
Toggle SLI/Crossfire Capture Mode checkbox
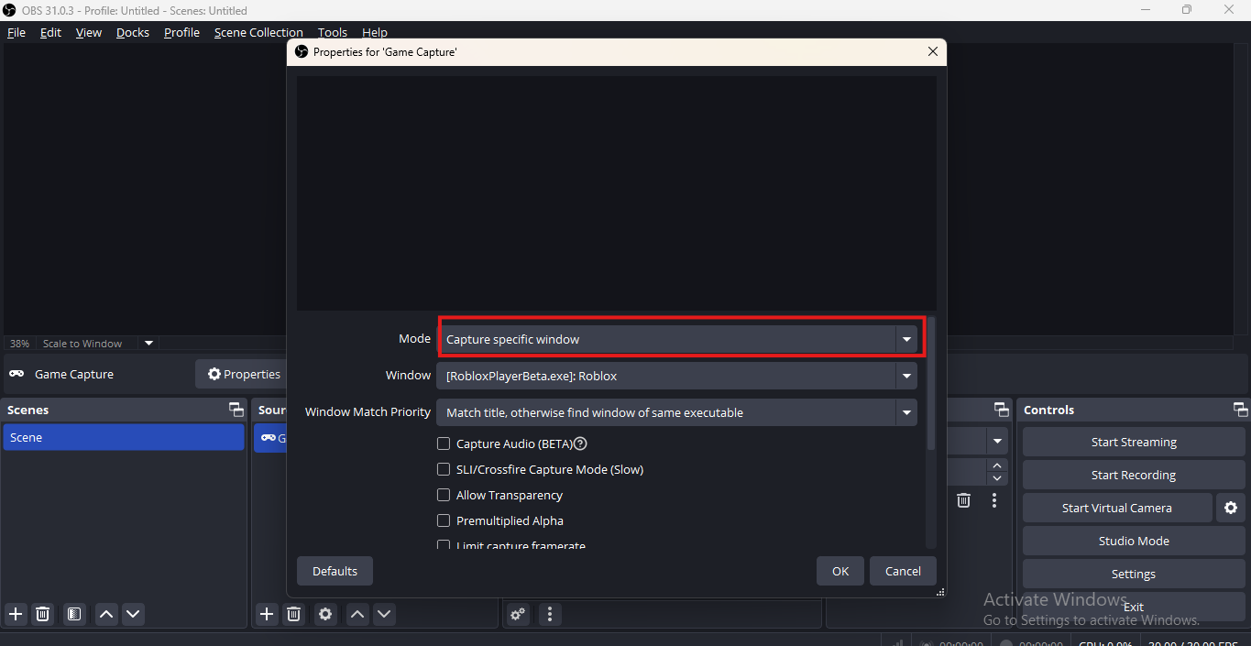(x=444, y=469)
